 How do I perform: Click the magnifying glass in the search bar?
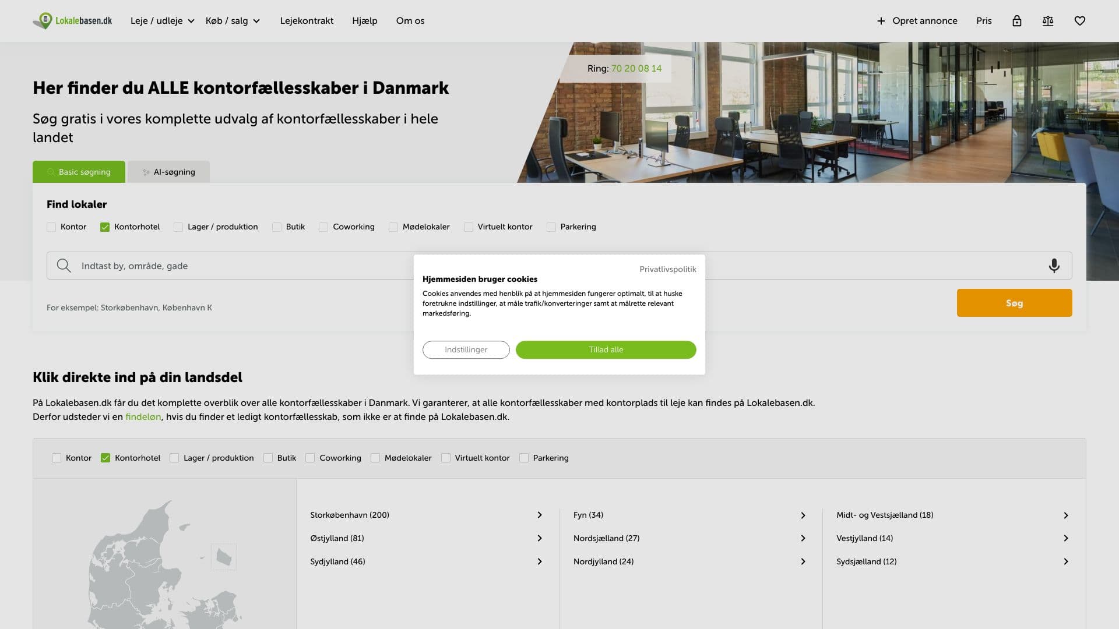(x=63, y=265)
